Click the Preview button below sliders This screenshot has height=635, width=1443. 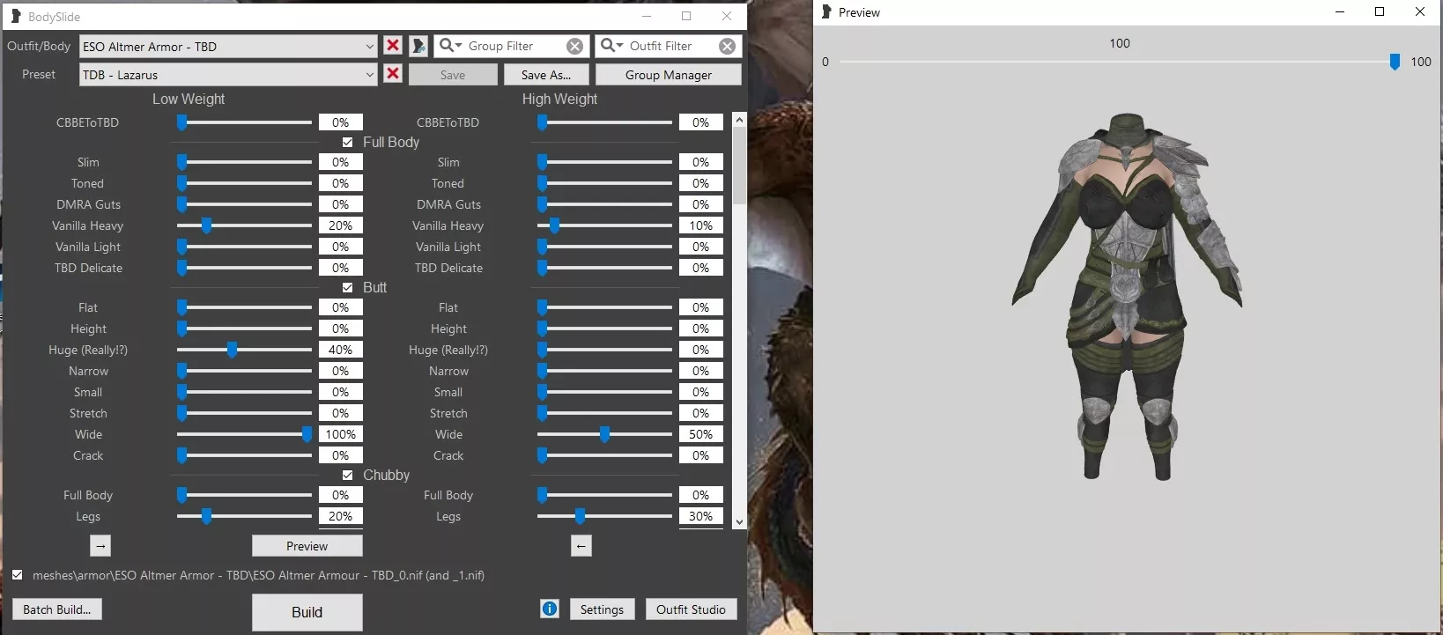click(x=307, y=546)
